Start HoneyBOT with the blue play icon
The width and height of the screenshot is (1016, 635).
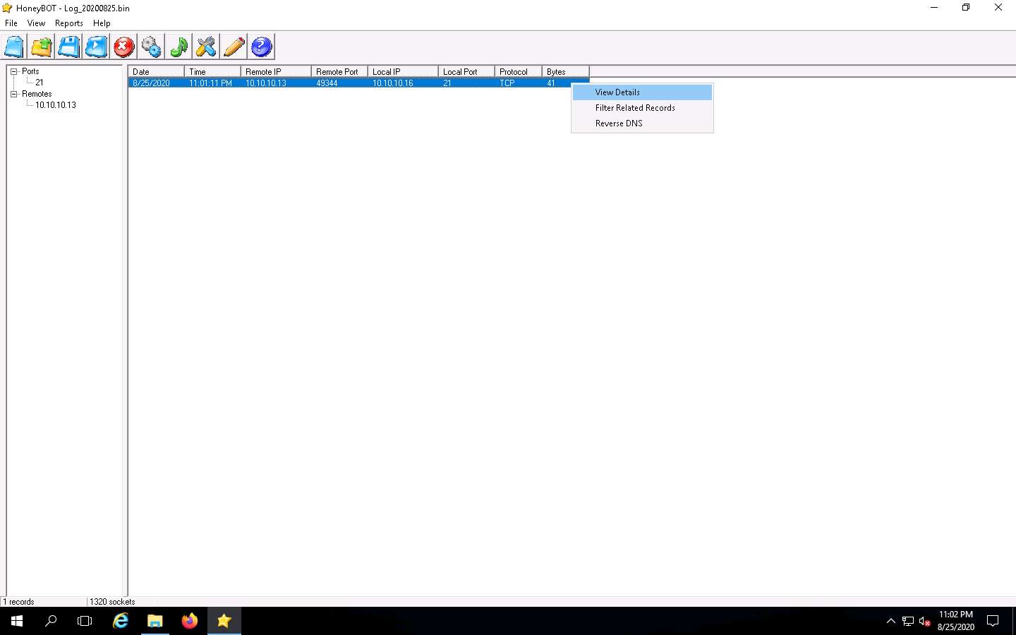(97, 47)
